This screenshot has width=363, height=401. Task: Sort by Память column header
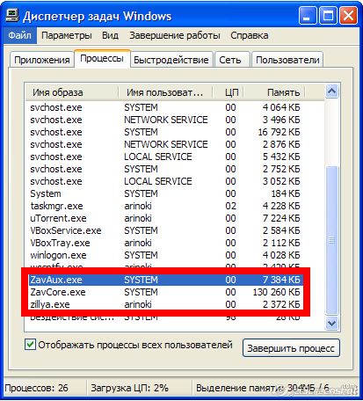pos(274,92)
